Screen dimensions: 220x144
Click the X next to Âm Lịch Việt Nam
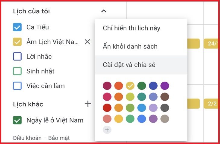(87, 42)
